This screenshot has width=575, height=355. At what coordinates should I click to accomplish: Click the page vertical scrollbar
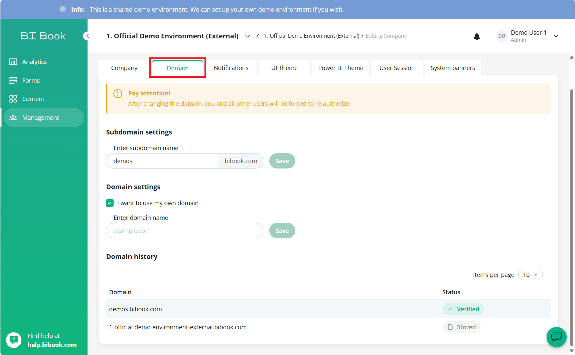(x=572, y=218)
